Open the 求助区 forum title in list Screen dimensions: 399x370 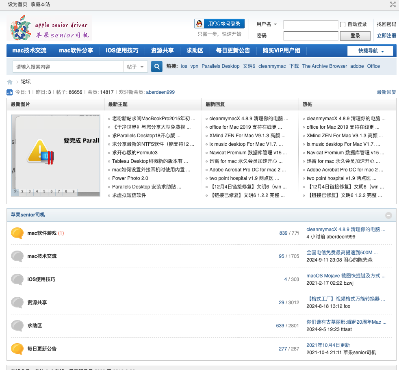35,325
